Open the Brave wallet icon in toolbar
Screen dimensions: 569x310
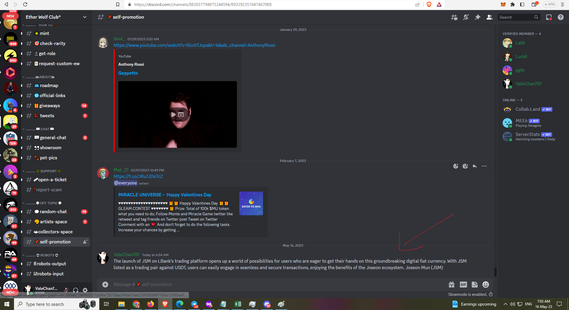tap(534, 4)
